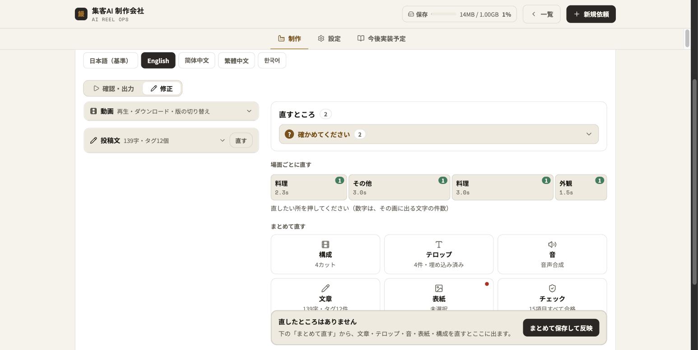698x350 pixels.
Task: Click the film icon on the 構成 card
Action: pyautogui.click(x=326, y=244)
